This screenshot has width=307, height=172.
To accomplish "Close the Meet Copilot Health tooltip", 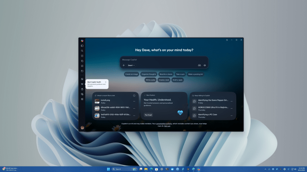I will point(106,82).
